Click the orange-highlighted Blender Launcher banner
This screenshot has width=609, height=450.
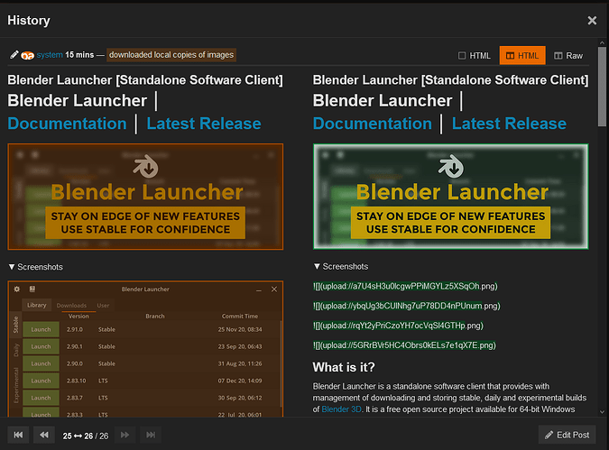[145, 197]
